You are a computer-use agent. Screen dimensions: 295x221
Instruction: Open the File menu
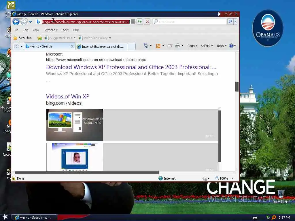point(16,30)
